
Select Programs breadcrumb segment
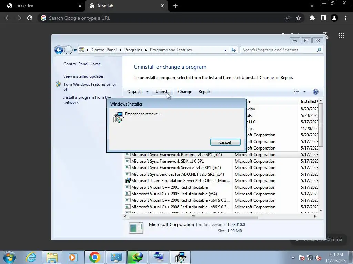coord(133,50)
